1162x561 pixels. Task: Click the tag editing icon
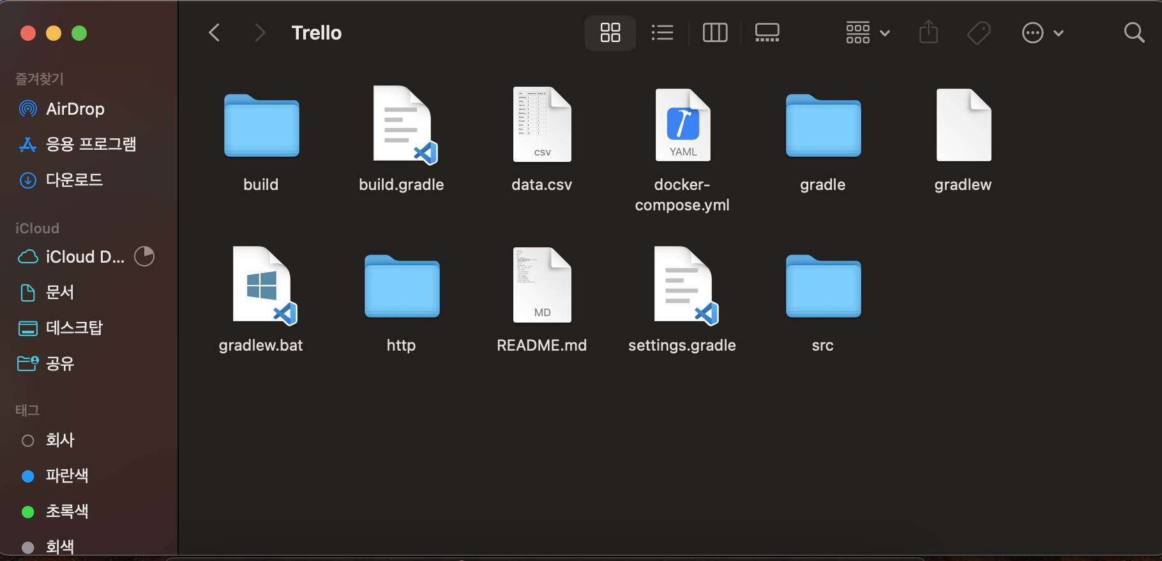click(x=978, y=33)
